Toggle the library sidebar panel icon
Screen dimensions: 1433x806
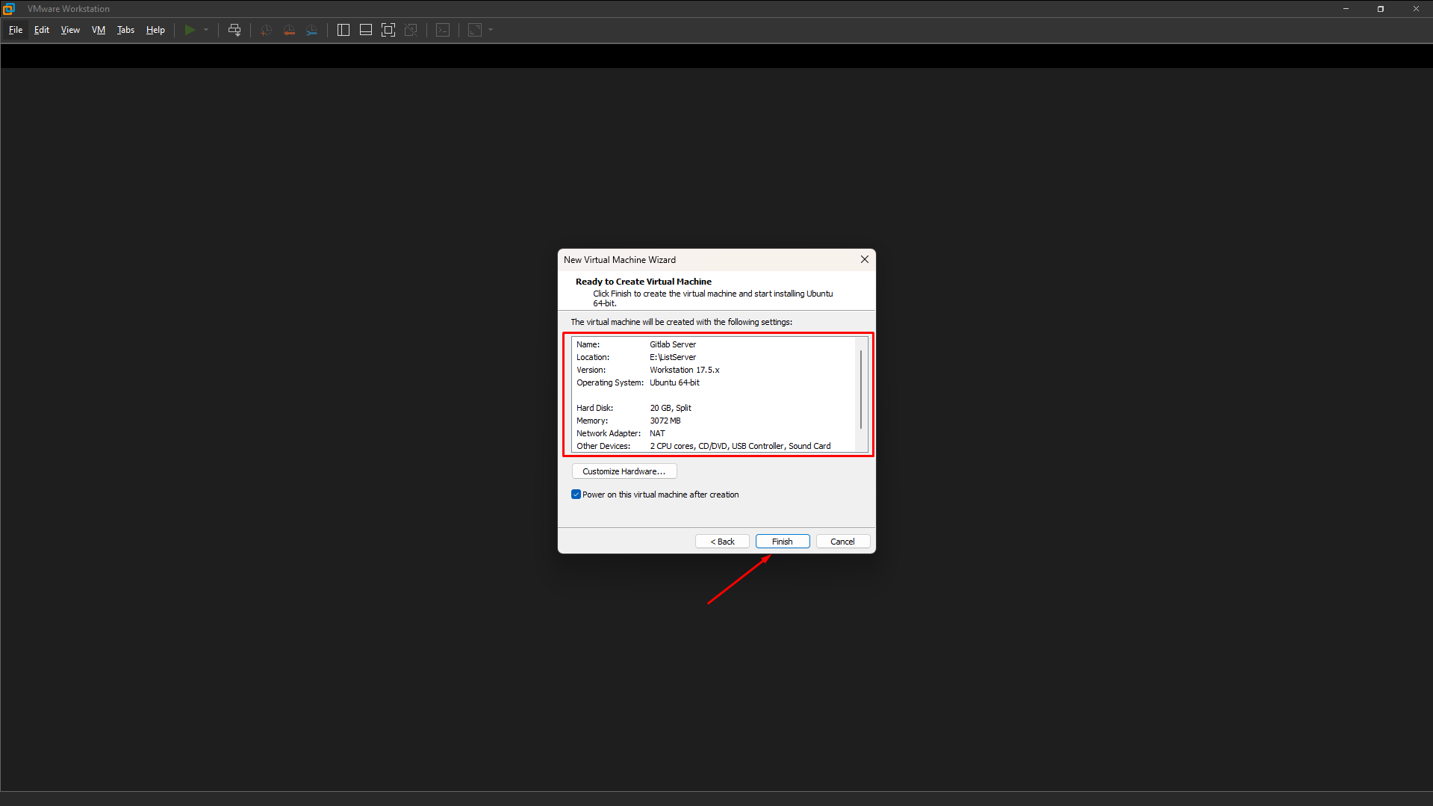pos(344,30)
